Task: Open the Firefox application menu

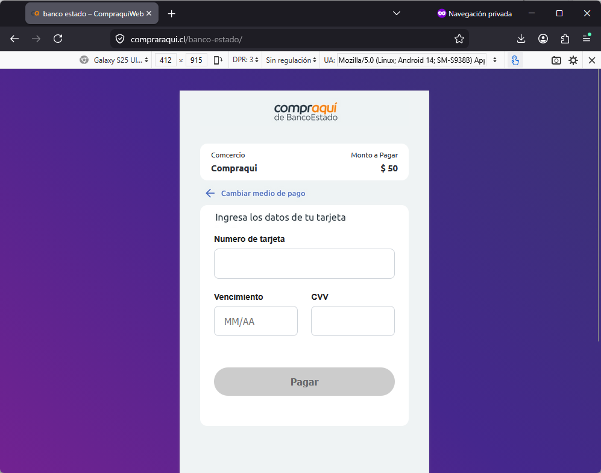Action: click(x=587, y=39)
